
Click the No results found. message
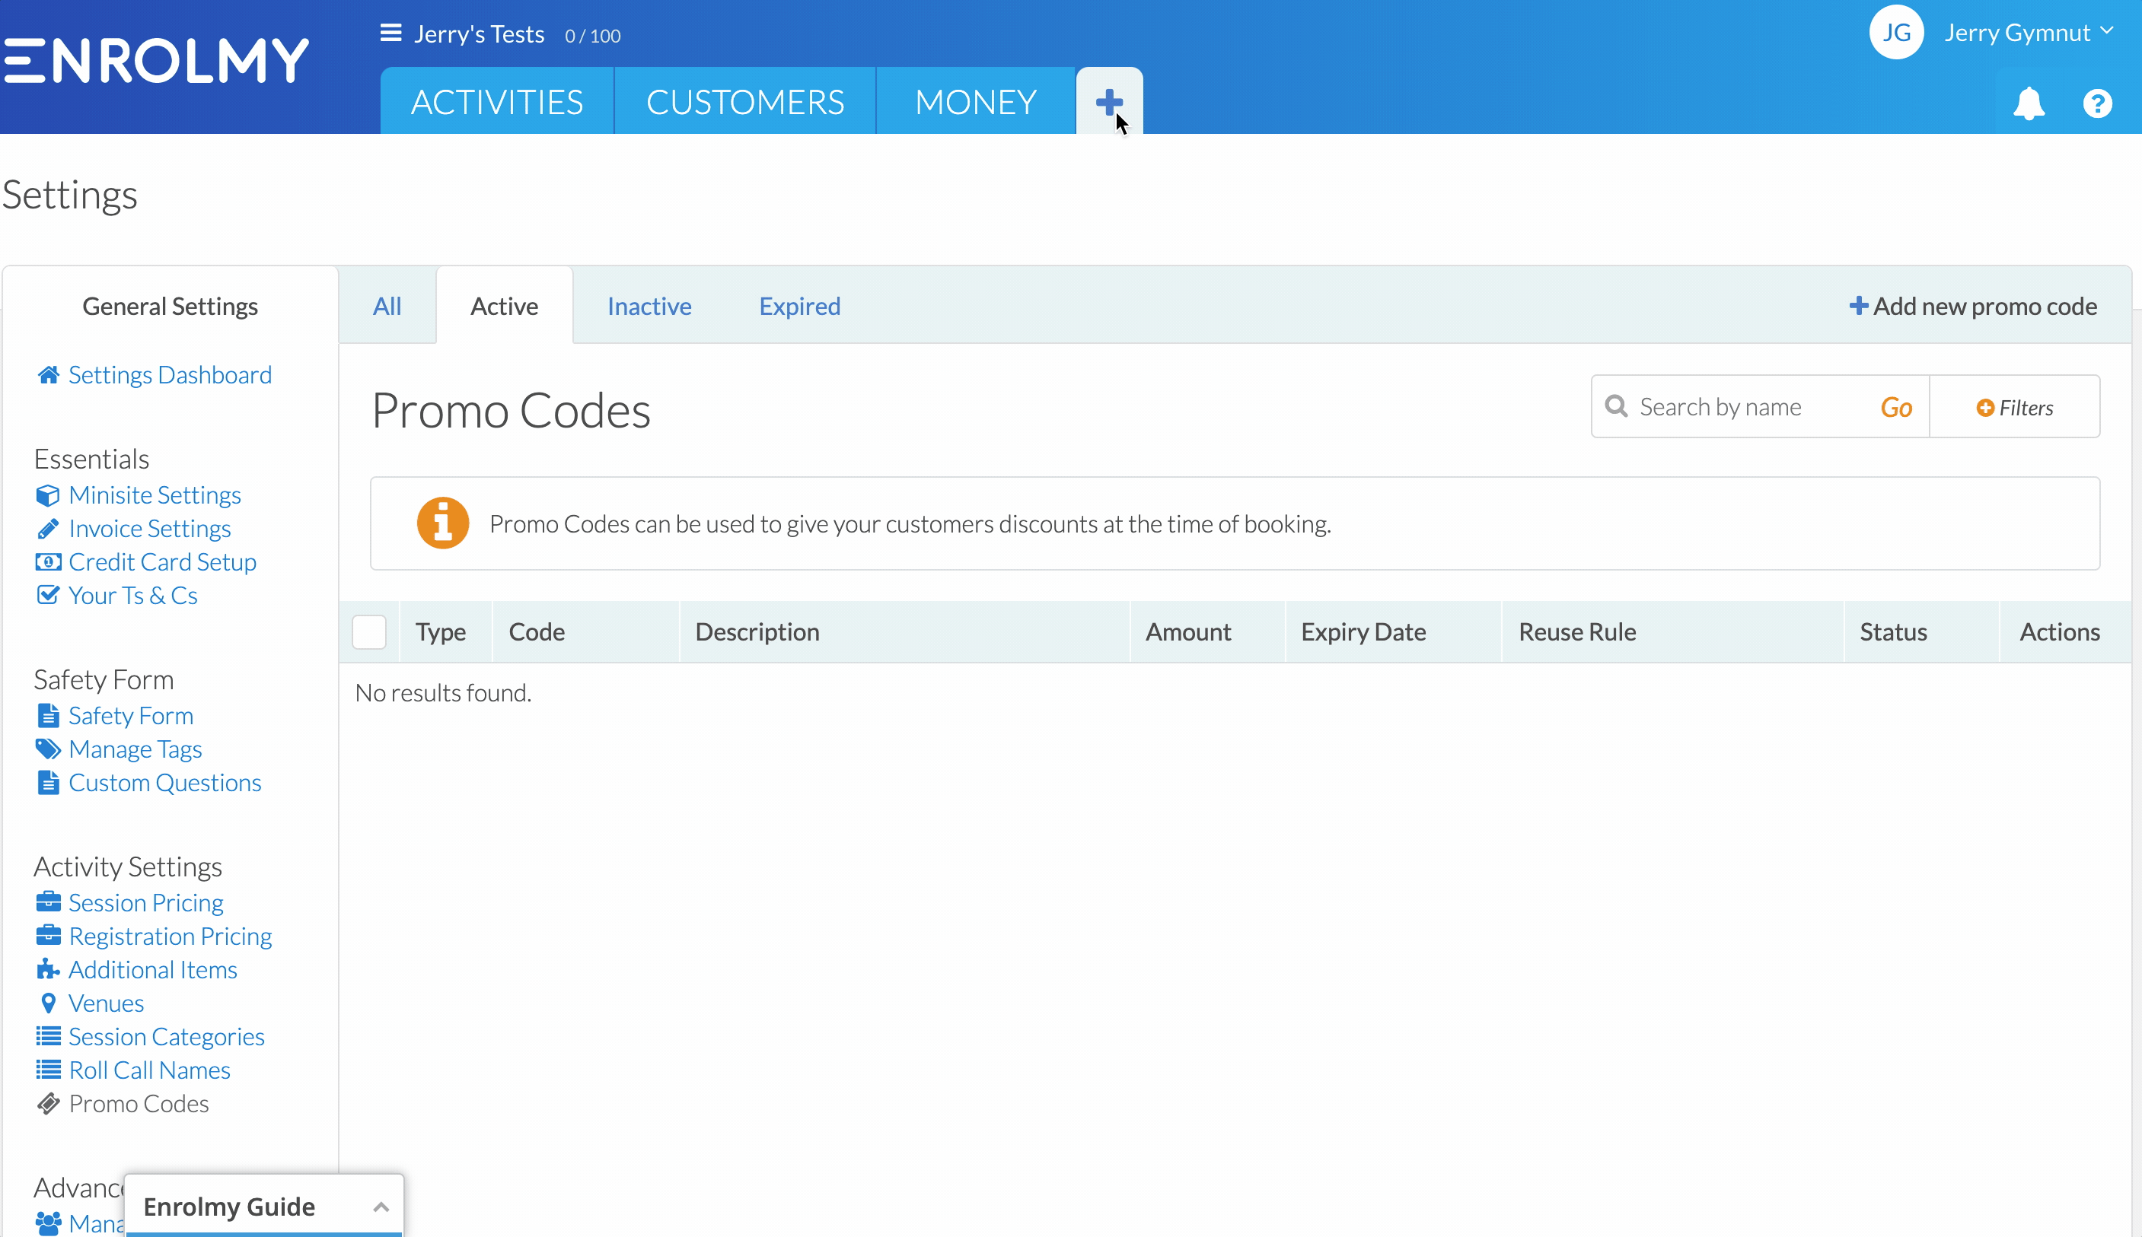(x=443, y=692)
